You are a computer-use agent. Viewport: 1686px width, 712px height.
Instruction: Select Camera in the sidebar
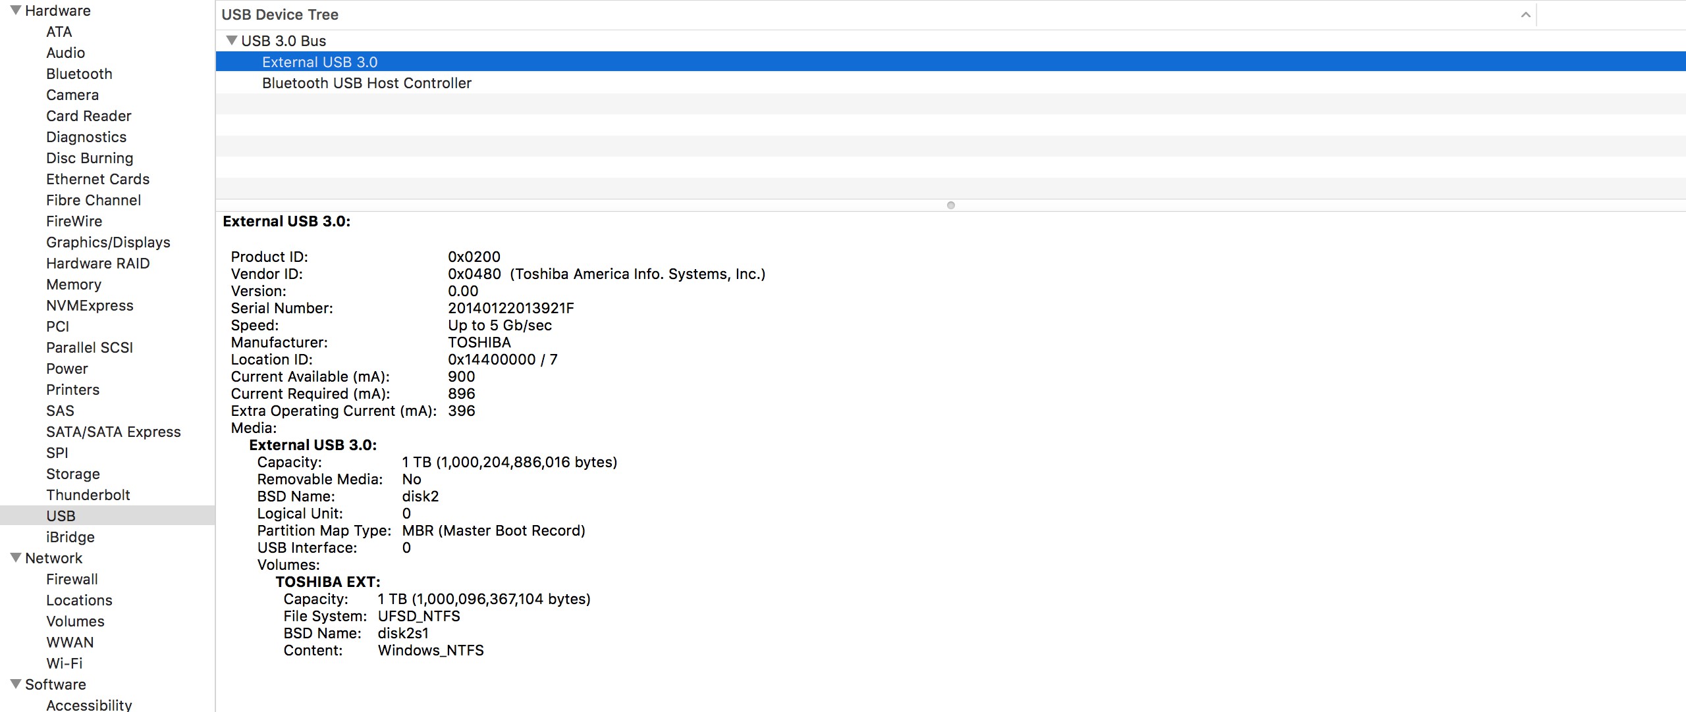click(72, 95)
